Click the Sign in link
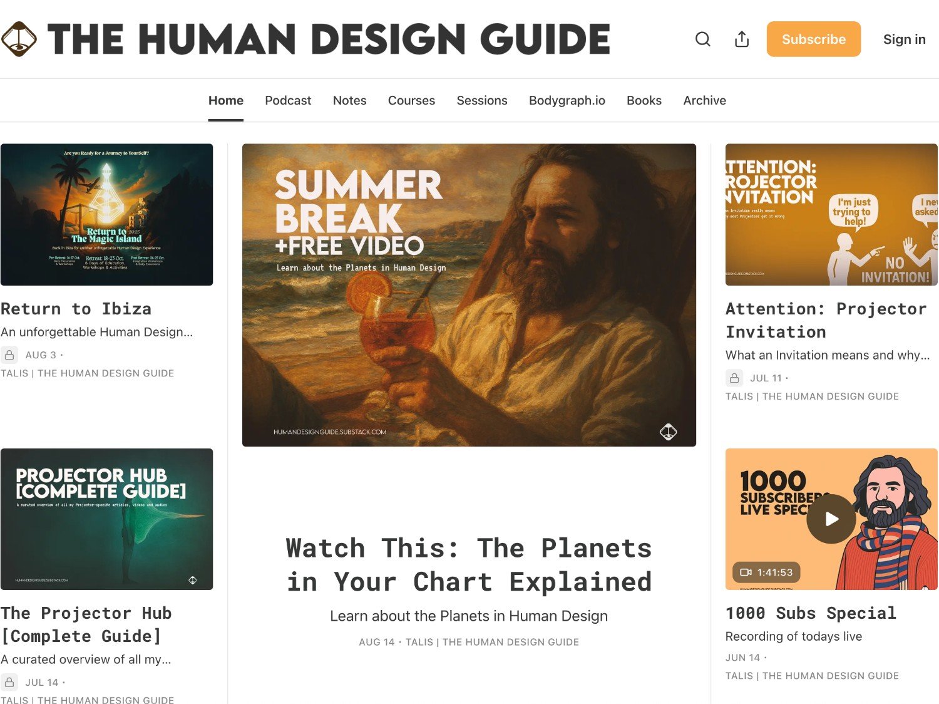 (904, 39)
